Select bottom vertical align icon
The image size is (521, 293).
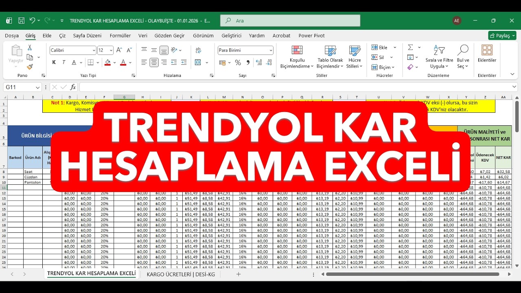click(164, 50)
